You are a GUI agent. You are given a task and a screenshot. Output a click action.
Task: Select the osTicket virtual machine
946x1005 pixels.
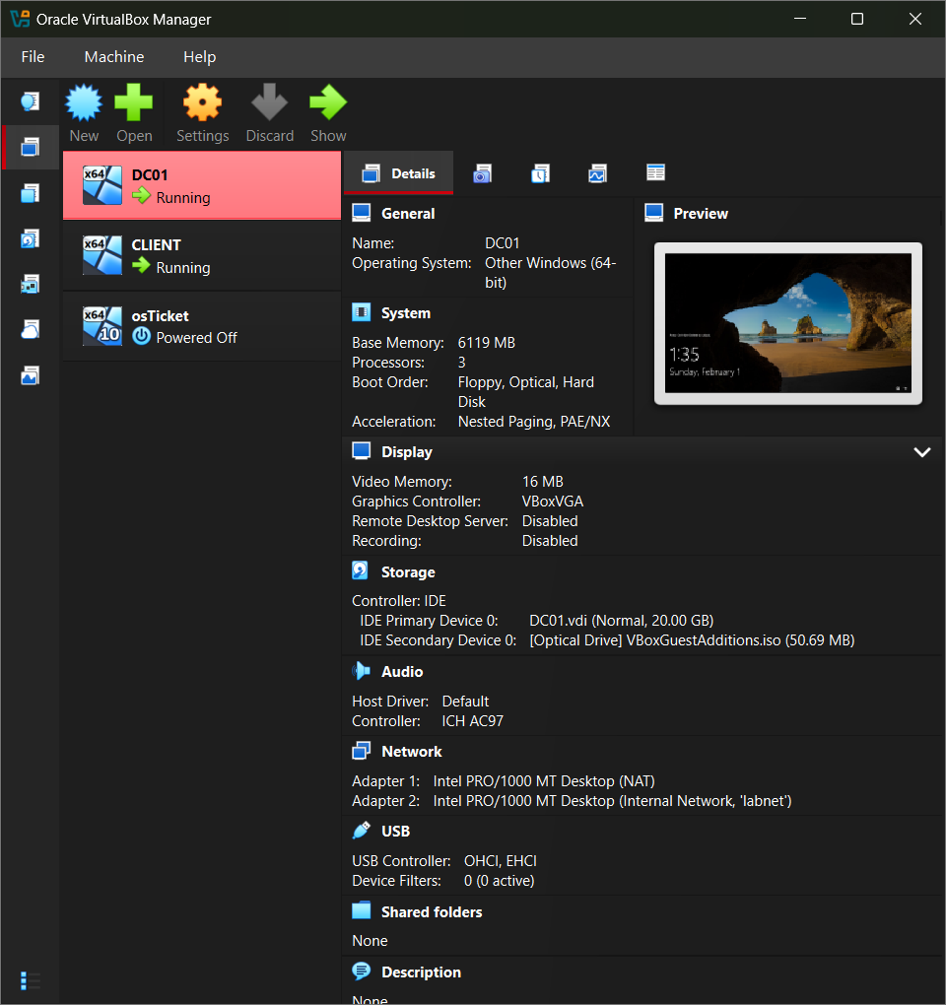[x=202, y=326]
